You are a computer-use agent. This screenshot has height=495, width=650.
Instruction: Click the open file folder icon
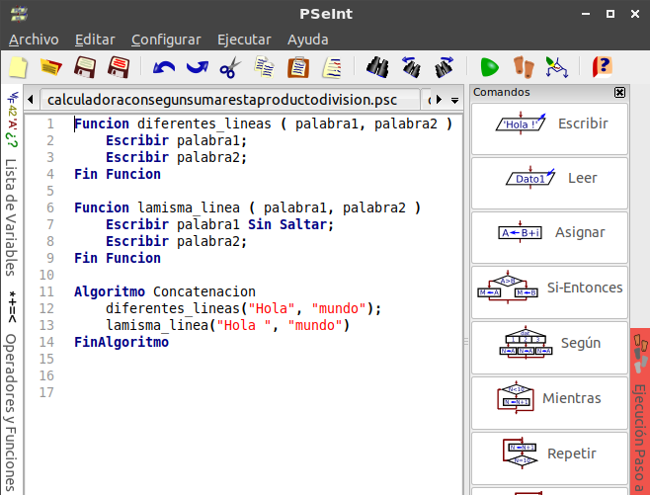click(x=50, y=67)
